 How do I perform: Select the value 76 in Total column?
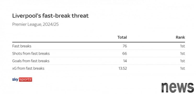125,46
